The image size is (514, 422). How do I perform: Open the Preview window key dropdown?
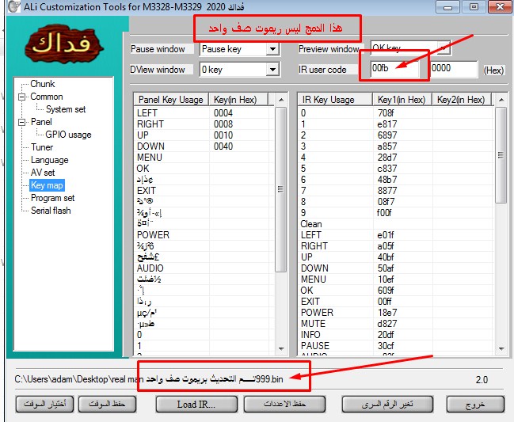443,48
